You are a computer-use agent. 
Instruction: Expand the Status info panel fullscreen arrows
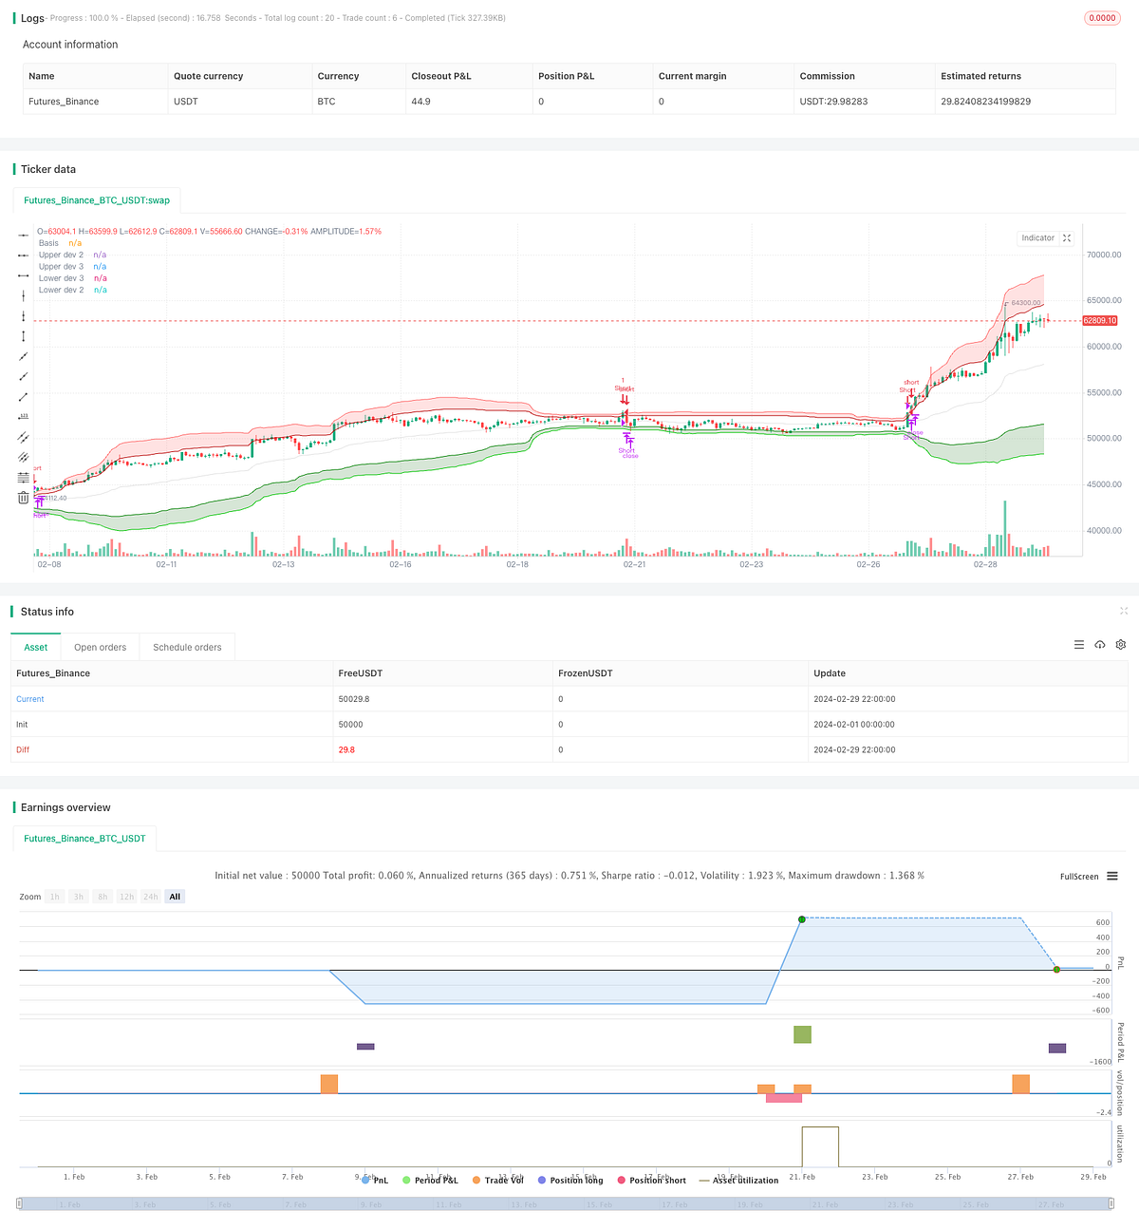point(1124,611)
